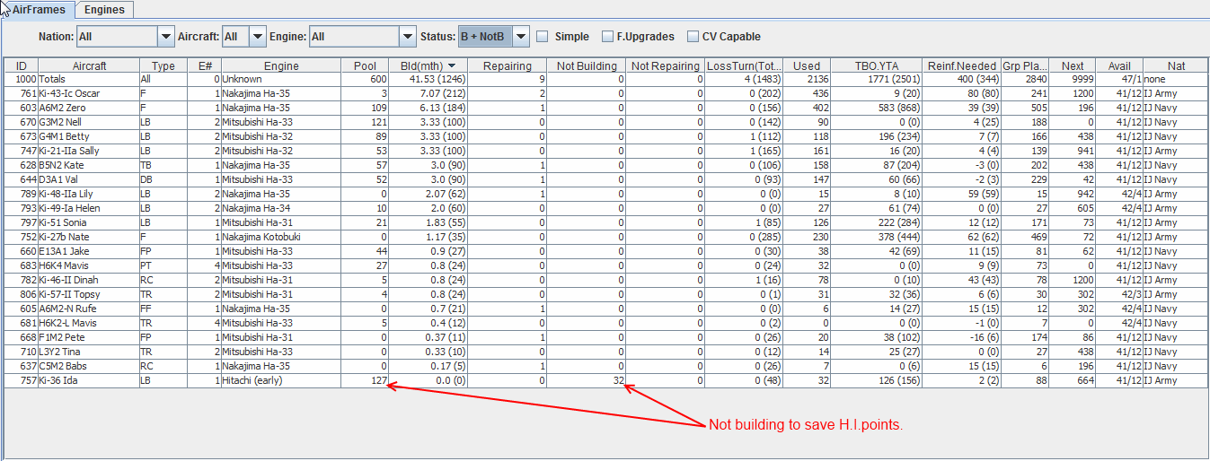Enable the Simple checkbox

click(543, 37)
